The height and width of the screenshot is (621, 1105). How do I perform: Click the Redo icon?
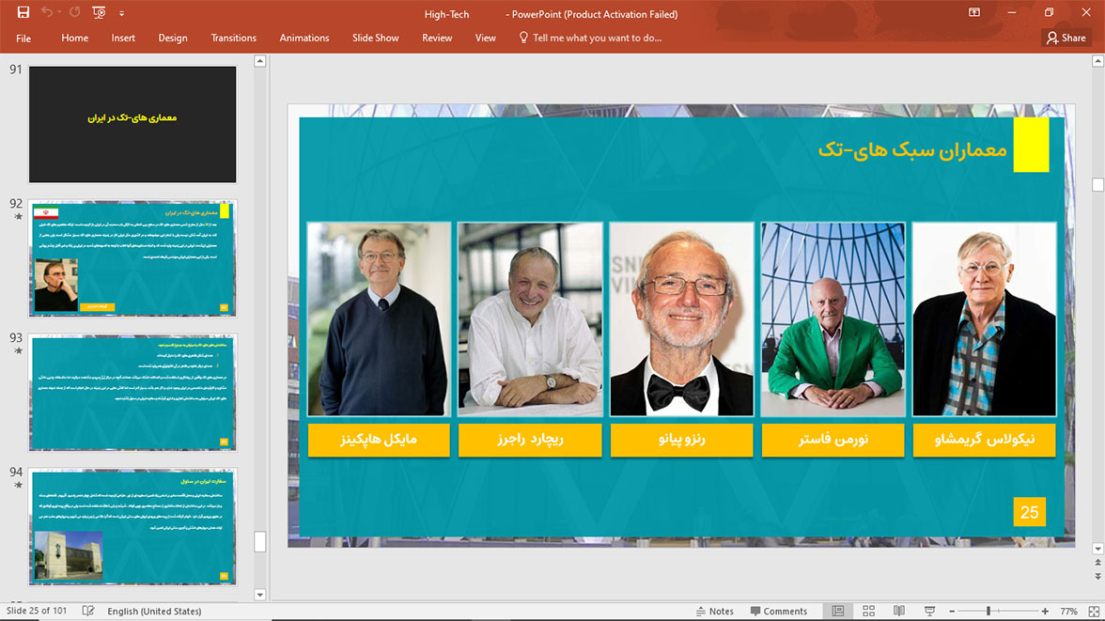click(75, 13)
